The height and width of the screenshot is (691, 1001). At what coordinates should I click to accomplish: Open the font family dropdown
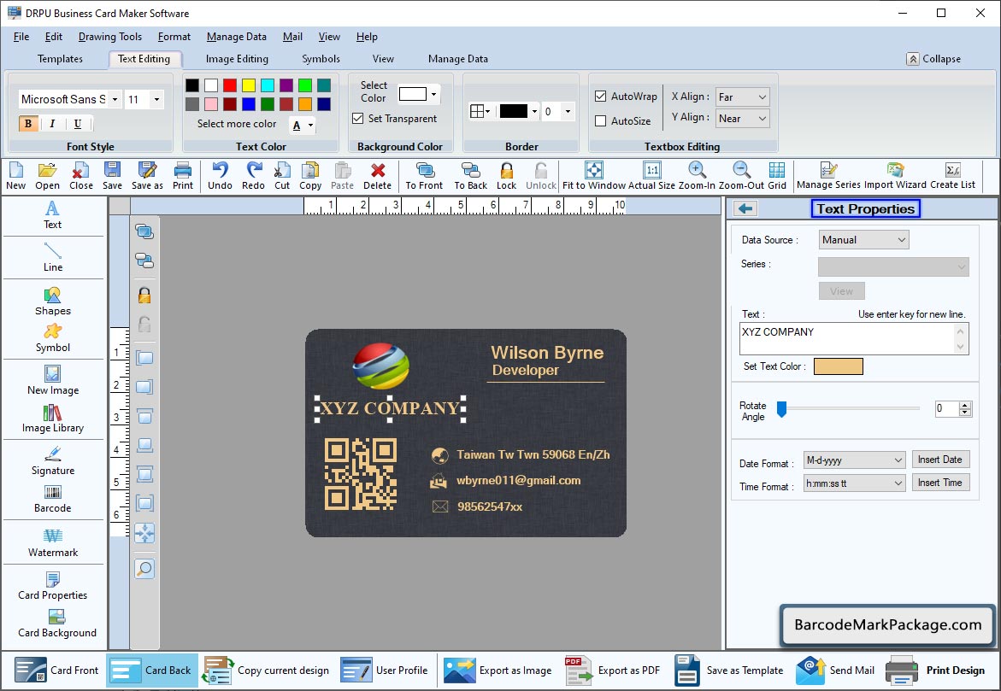pos(115,100)
